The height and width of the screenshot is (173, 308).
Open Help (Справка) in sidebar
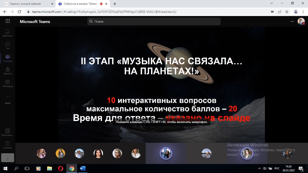tap(8, 145)
